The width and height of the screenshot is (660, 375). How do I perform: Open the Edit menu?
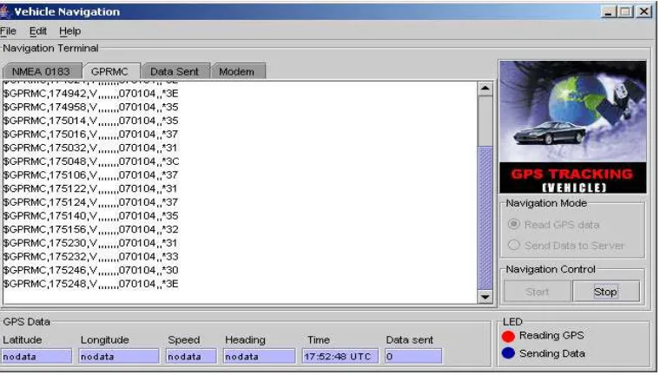click(x=38, y=31)
